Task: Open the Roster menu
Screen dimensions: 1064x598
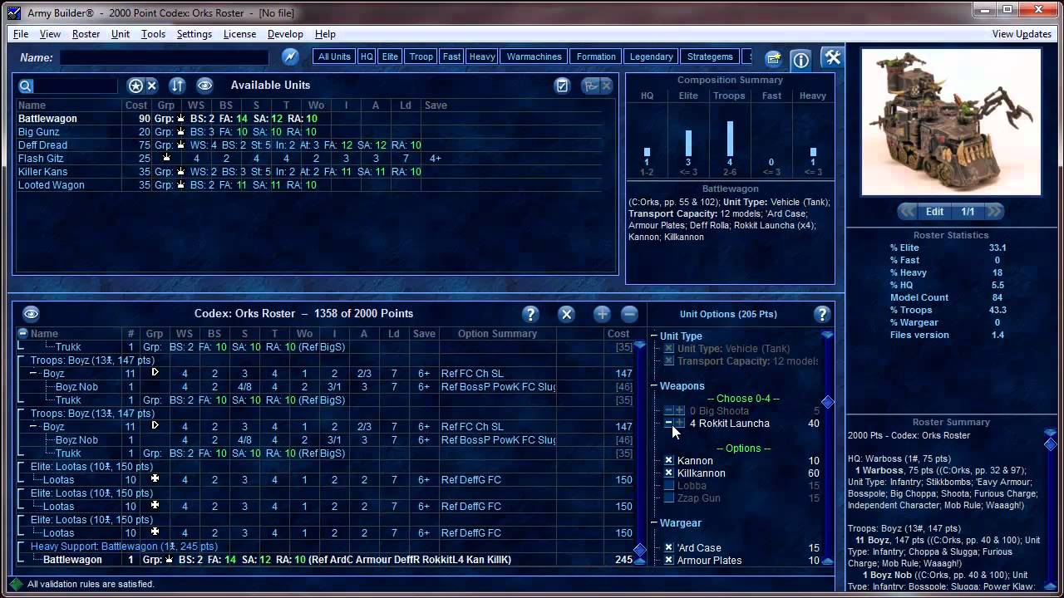Action: click(x=86, y=34)
